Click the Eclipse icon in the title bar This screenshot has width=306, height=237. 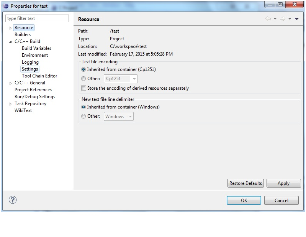point(6,6)
